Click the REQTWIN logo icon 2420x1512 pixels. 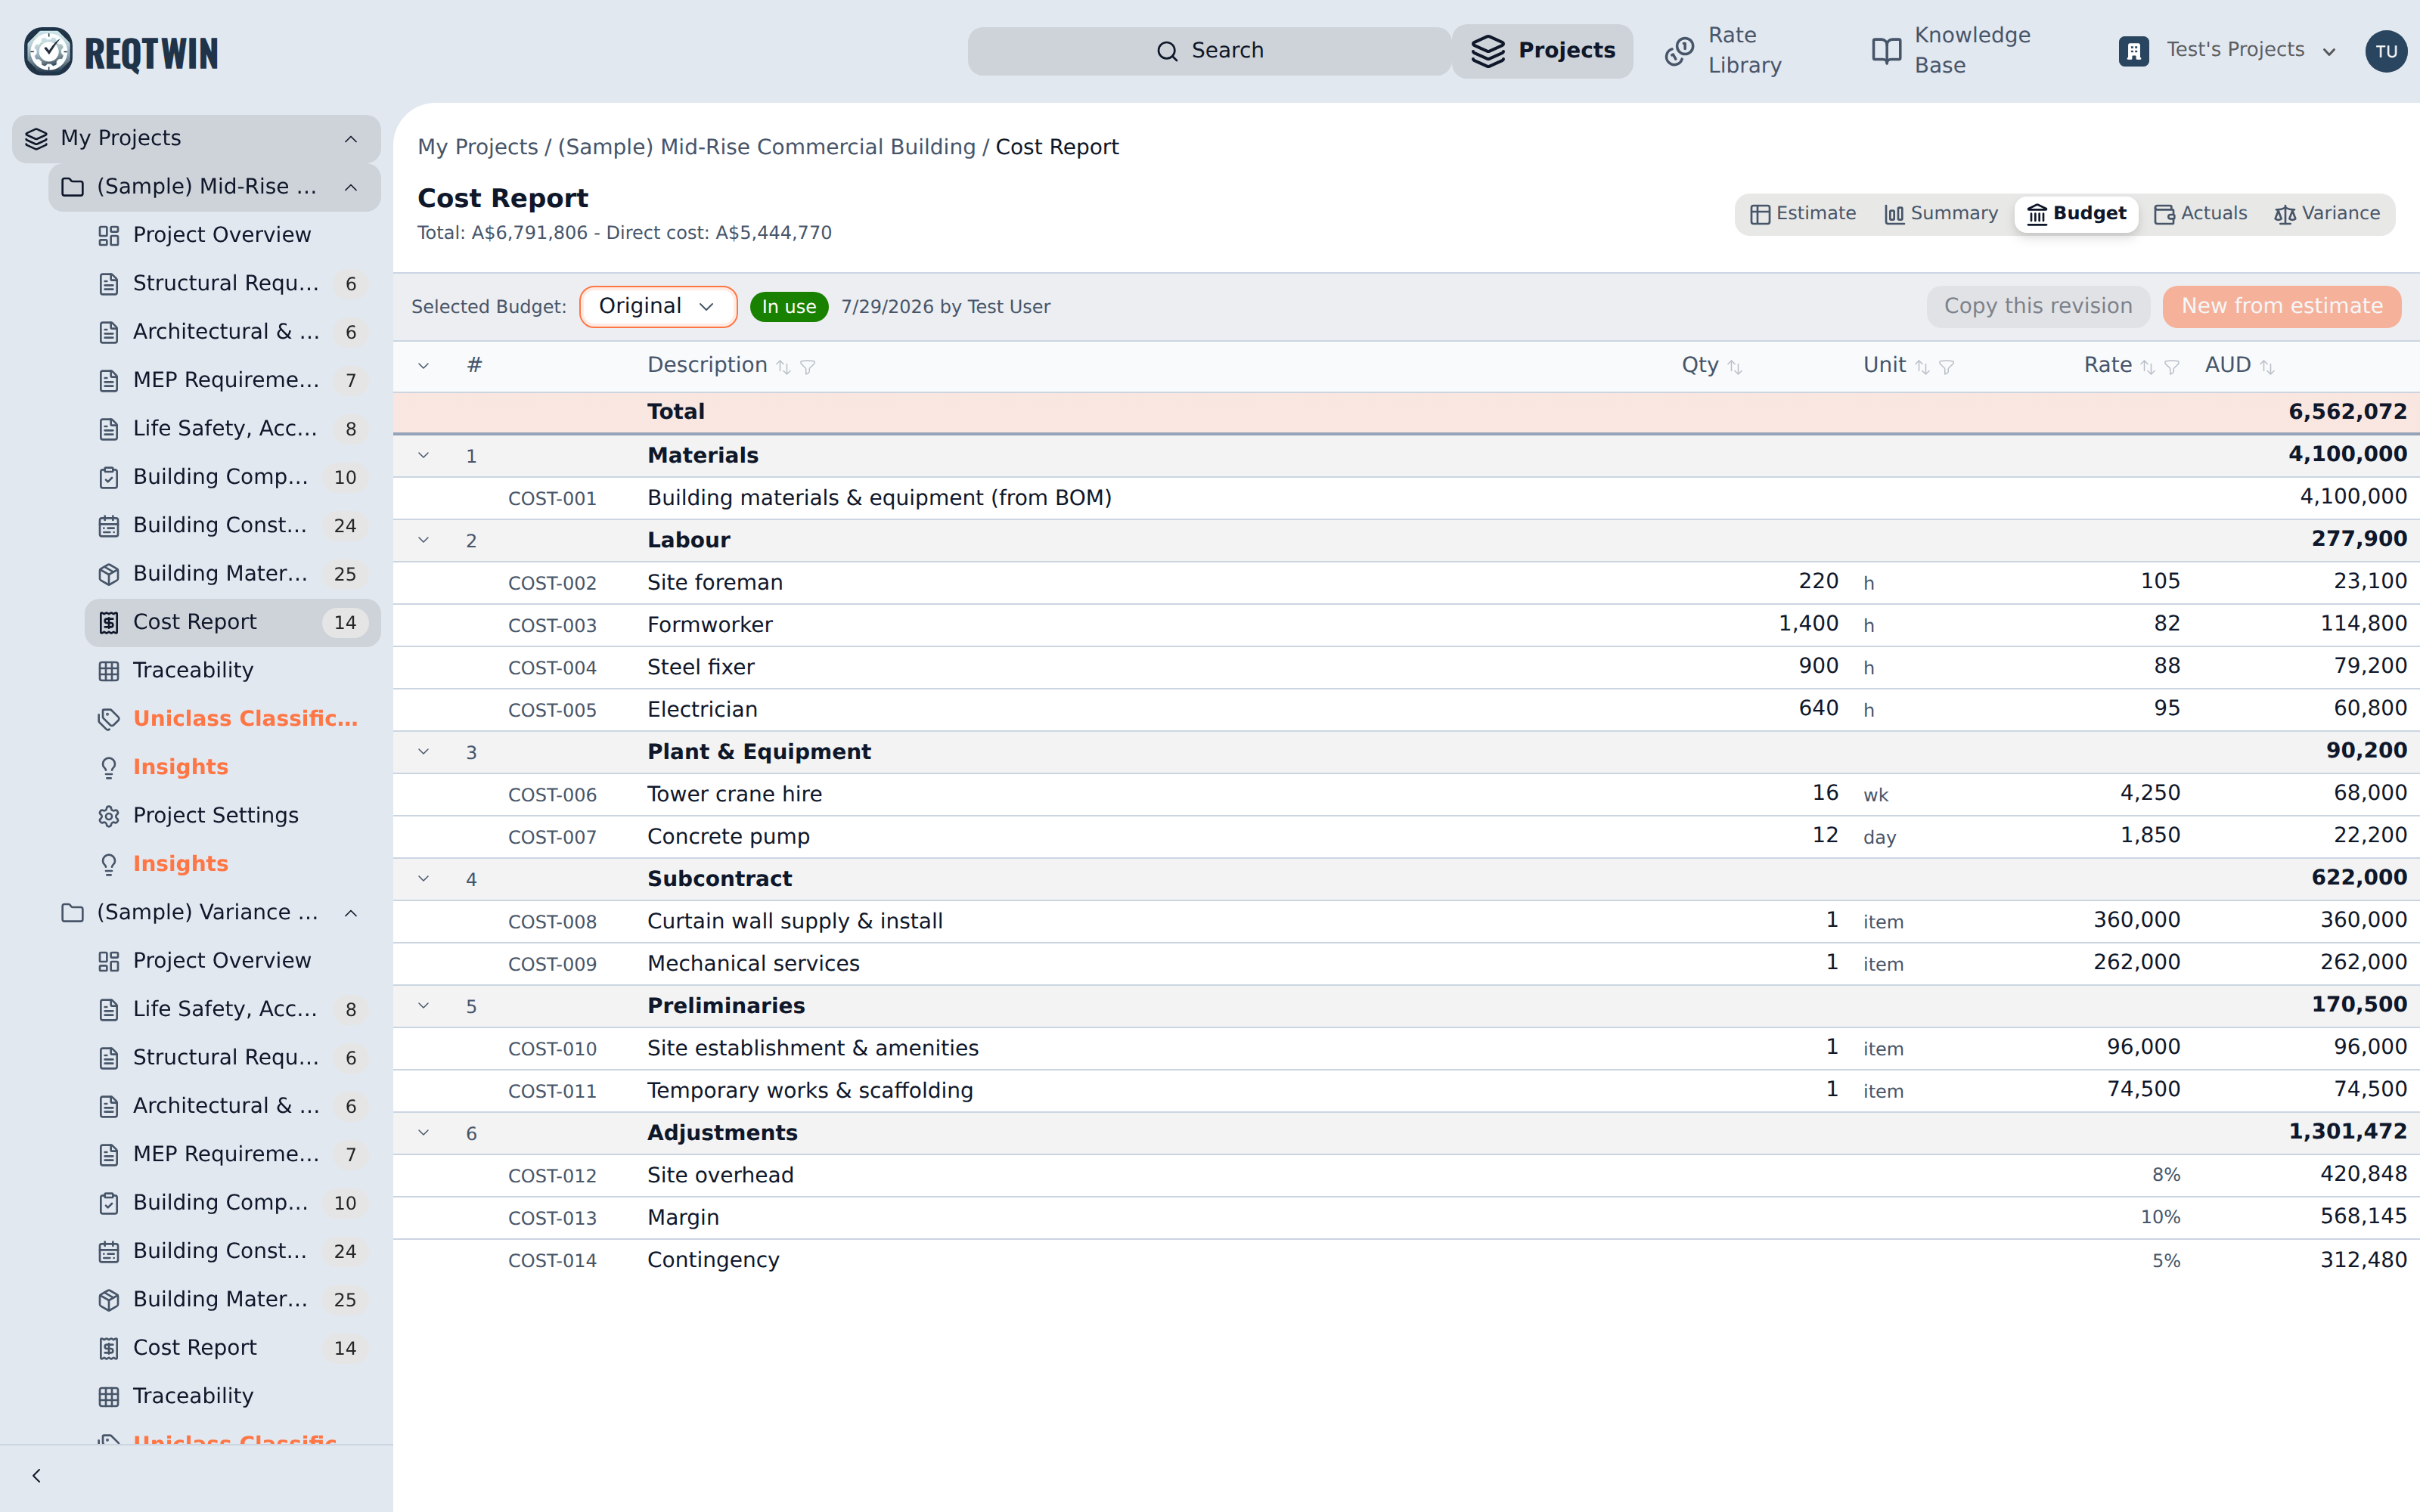(48, 51)
